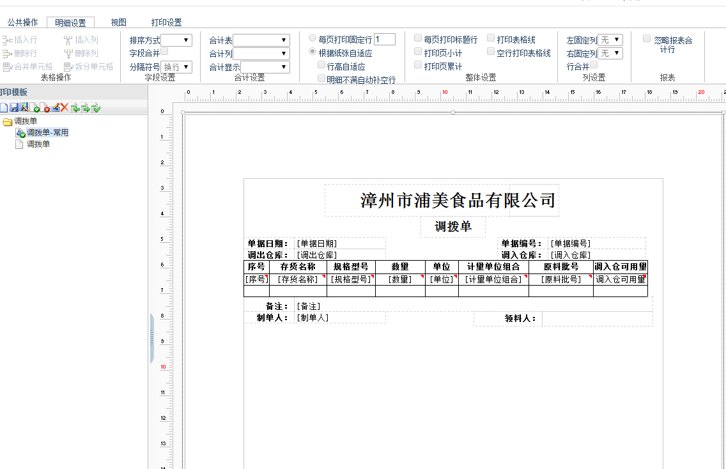Toggle 打印页小计 checkbox
The image size is (726, 469).
coord(418,51)
